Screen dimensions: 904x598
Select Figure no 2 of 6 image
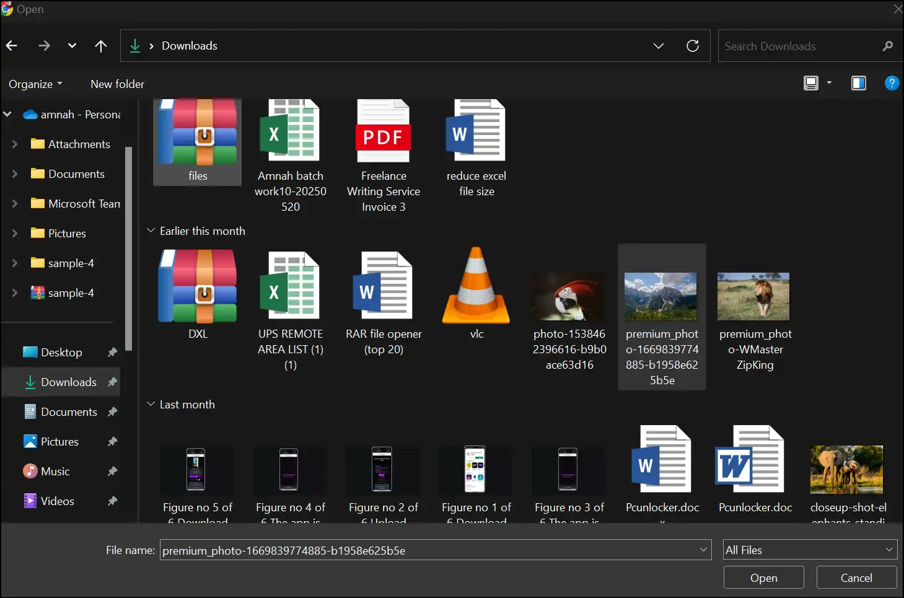[384, 483]
